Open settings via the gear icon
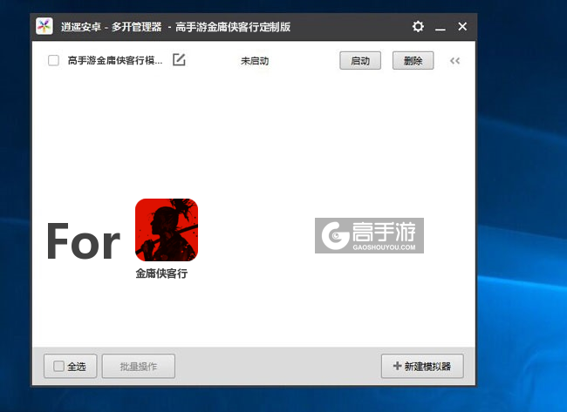Screen dimensions: 567x412 [418, 26]
